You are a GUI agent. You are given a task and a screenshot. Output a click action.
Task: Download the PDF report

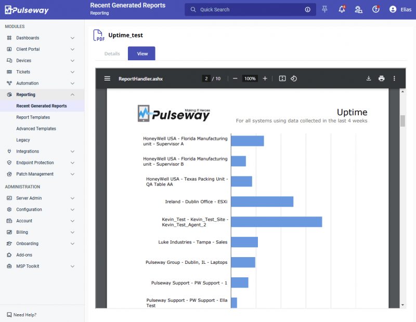pos(369,78)
